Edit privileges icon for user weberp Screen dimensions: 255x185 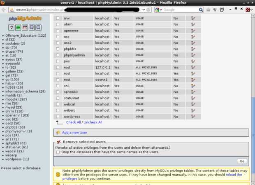193,110
